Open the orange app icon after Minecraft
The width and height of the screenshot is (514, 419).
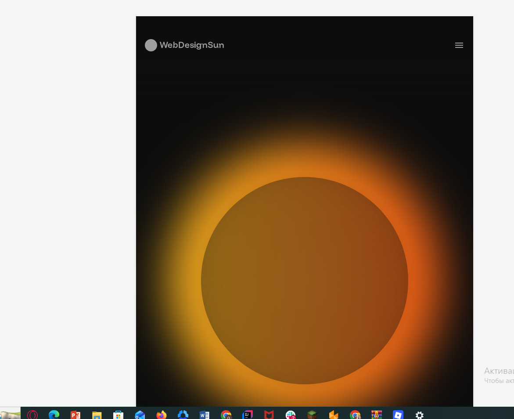click(x=334, y=415)
